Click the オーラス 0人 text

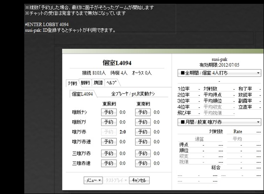[x=142, y=73]
